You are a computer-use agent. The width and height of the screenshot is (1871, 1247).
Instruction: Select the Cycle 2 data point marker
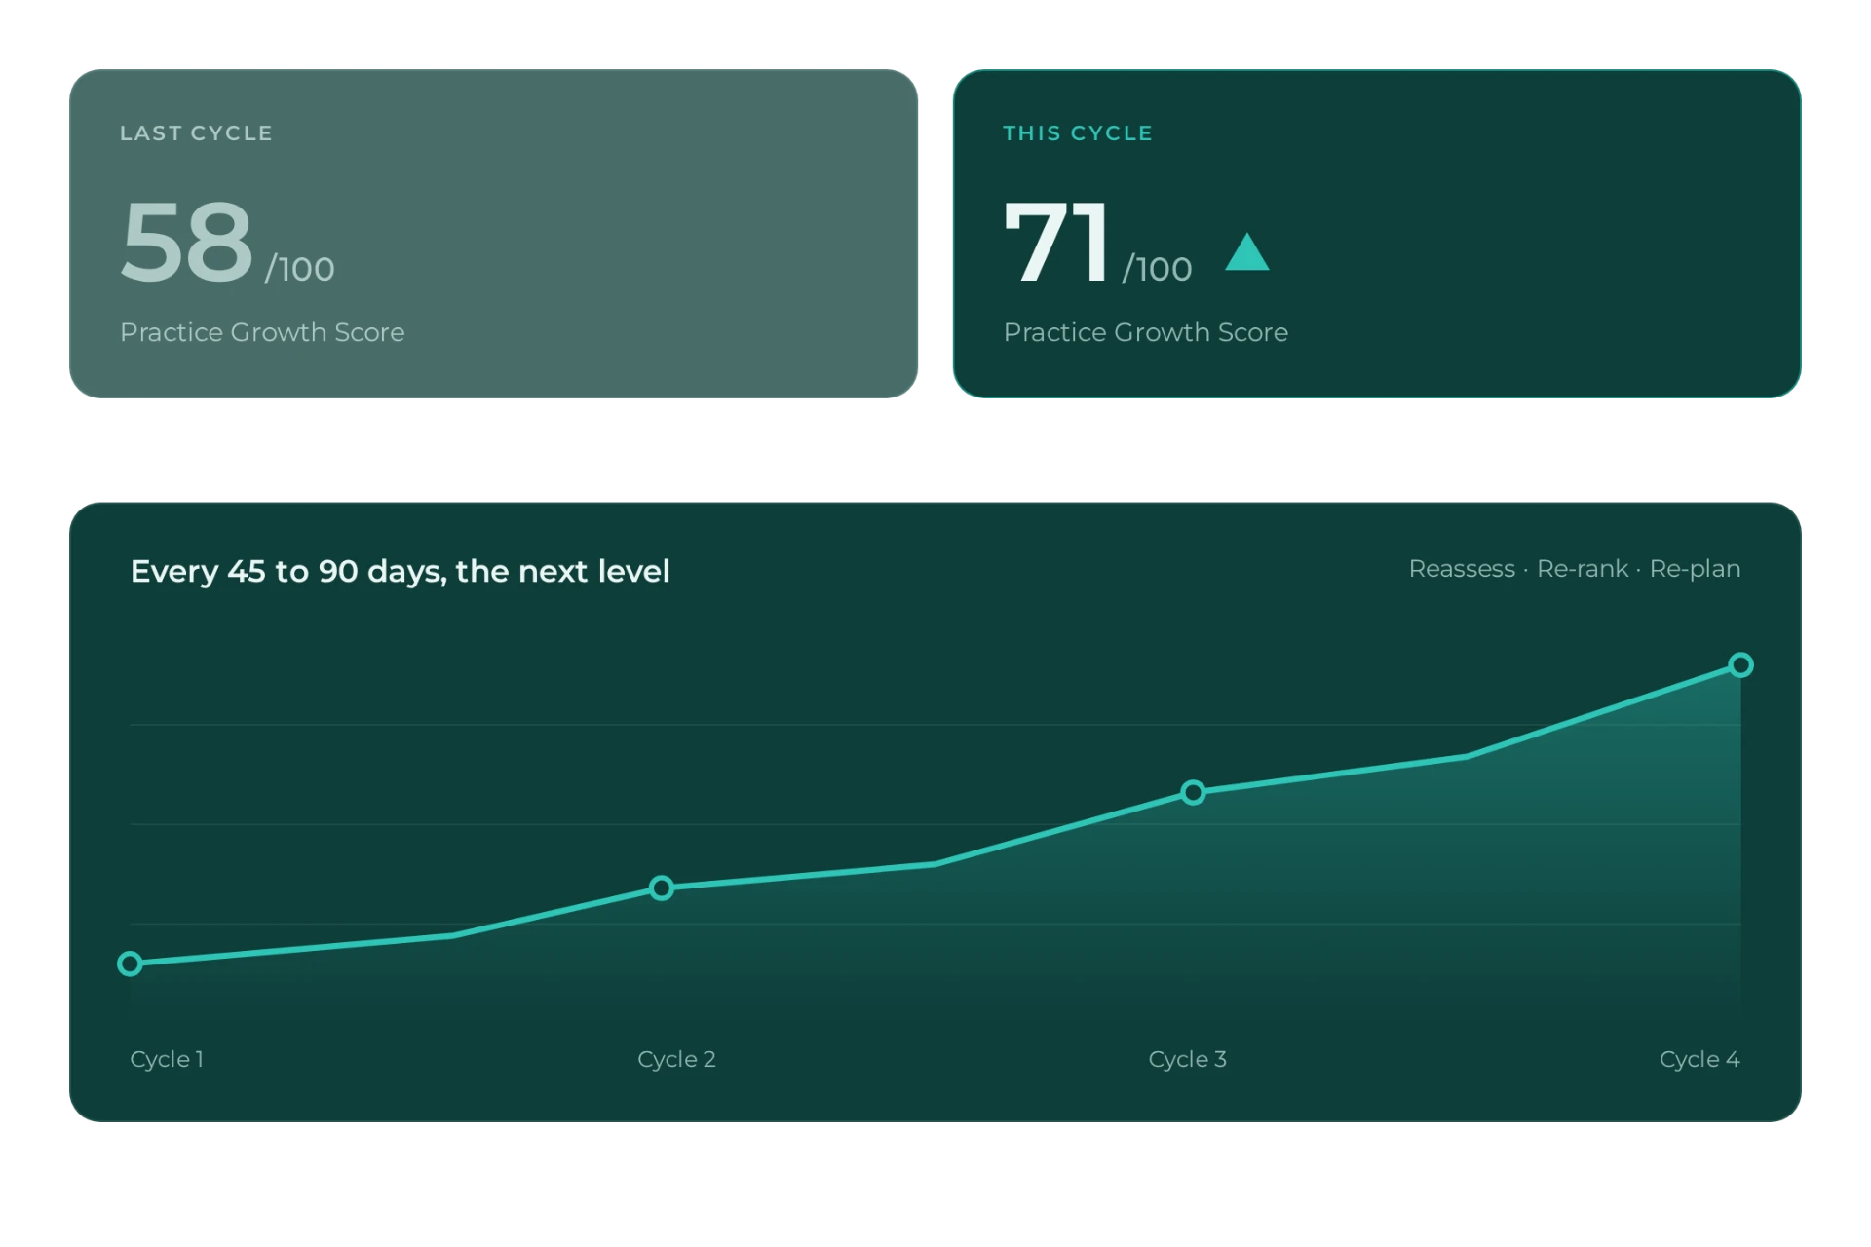point(662,888)
